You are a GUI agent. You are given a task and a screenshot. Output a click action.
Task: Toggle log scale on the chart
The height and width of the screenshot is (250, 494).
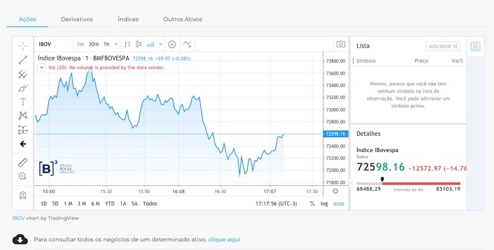325,204
